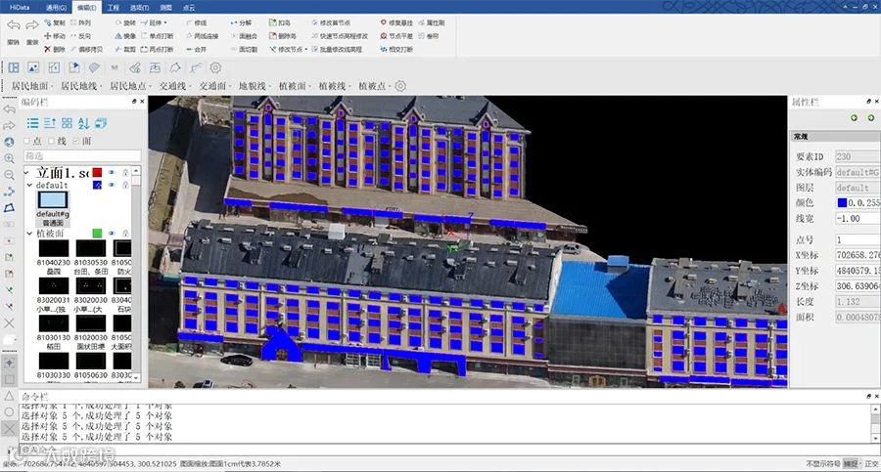Collapse the default tree node
Image resolution: width=881 pixels, height=472 pixels.
pos(29,185)
